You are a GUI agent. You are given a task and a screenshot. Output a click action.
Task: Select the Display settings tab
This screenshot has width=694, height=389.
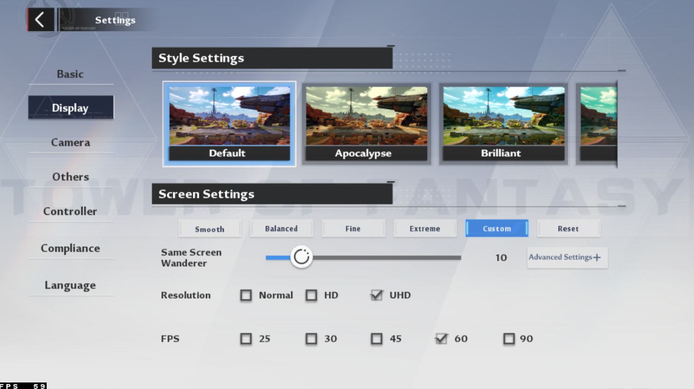[x=70, y=108]
